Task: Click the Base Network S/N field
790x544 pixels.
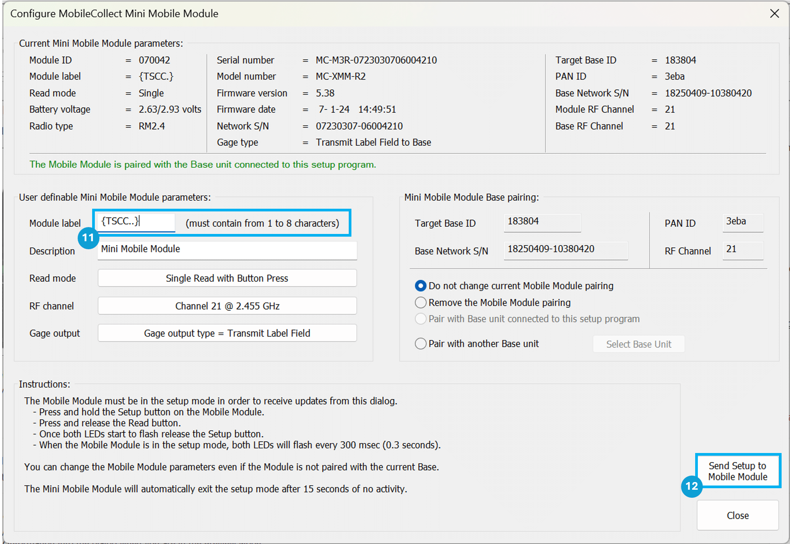Action: point(565,250)
